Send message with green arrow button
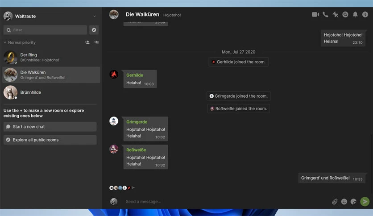 coord(365,201)
